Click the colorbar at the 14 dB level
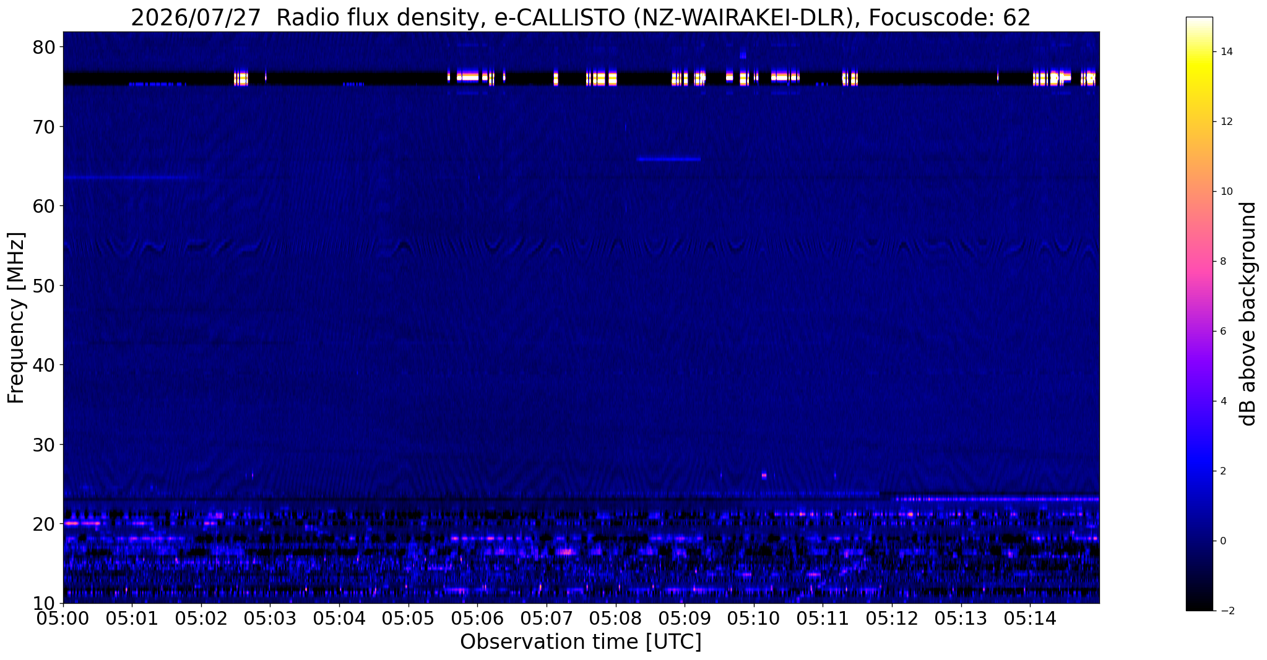The width and height of the screenshot is (1267, 660). [x=1199, y=52]
